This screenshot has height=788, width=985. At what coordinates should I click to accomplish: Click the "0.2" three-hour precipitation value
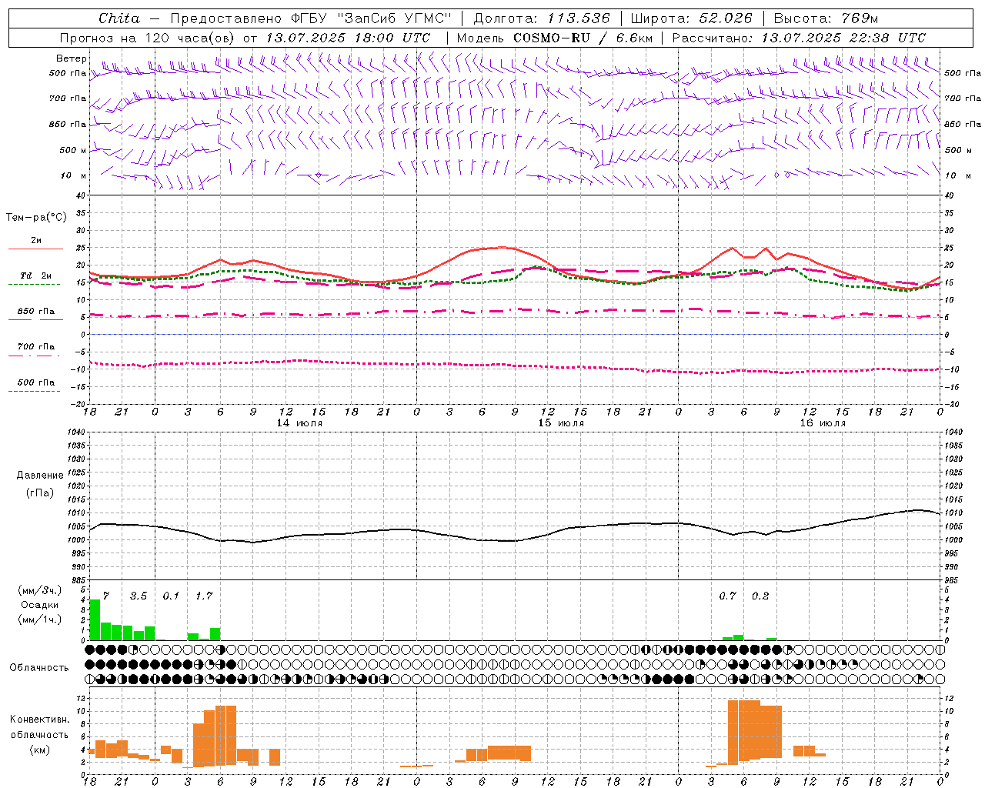point(760,596)
